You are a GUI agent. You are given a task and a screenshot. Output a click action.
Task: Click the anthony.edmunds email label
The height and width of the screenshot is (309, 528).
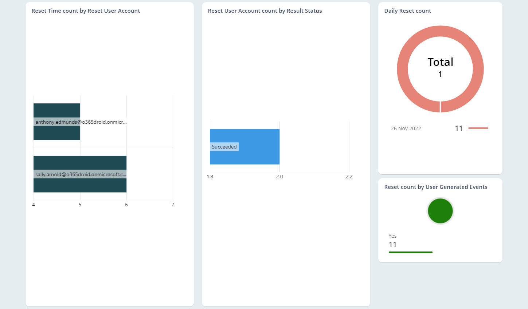(x=80, y=122)
